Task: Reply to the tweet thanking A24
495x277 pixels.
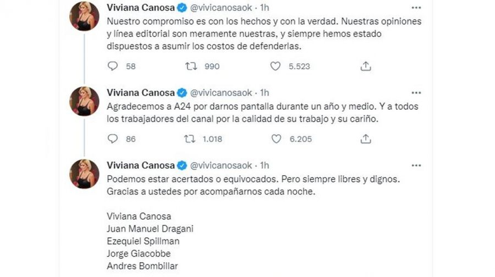Action: (x=113, y=139)
